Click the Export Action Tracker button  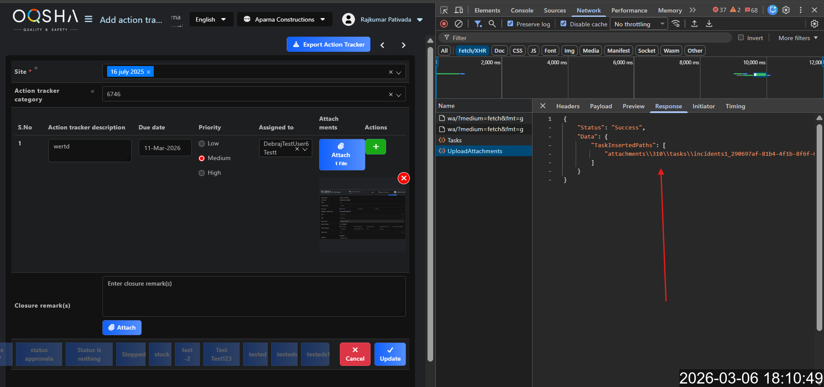pyautogui.click(x=328, y=44)
